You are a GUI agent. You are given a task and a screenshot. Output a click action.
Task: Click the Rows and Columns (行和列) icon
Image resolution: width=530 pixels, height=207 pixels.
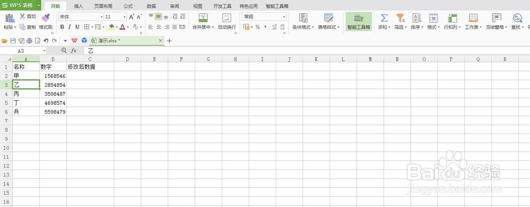[x=452, y=18]
